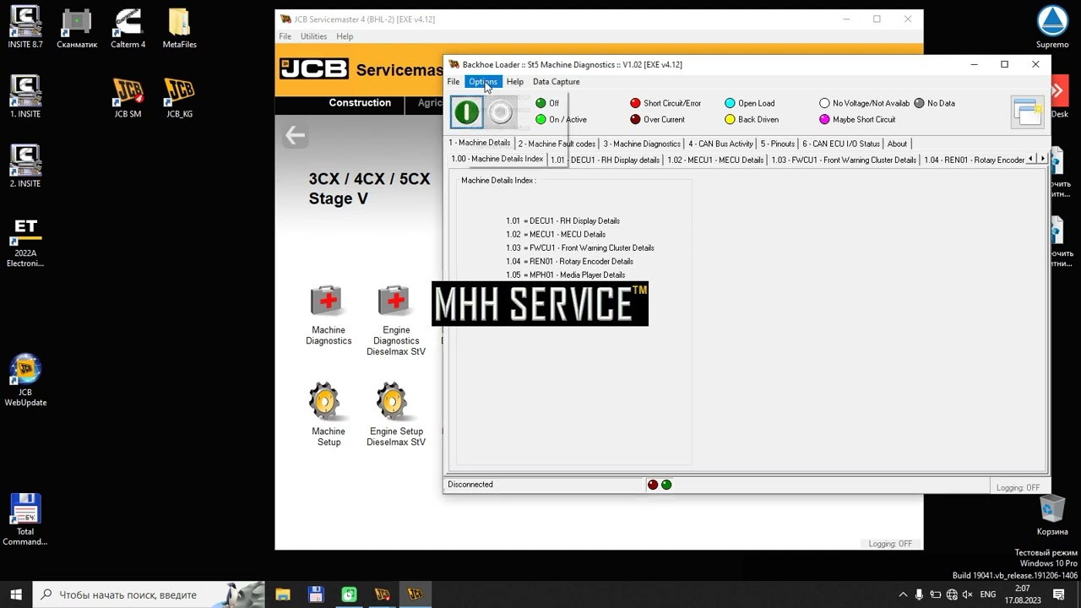
Task: Click the back arrow in Servicemaster
Action: [295, 135]
